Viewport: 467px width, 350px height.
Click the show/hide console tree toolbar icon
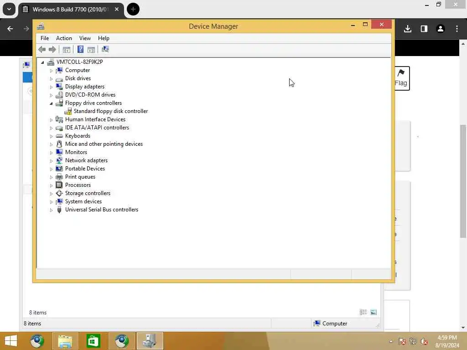coord(67,49)
